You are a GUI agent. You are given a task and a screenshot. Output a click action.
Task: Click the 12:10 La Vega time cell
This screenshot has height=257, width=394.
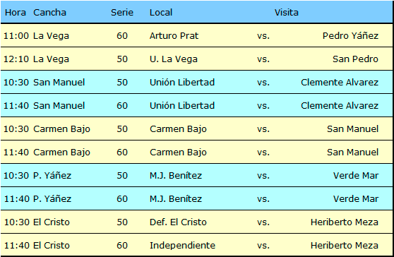(16, 59)
